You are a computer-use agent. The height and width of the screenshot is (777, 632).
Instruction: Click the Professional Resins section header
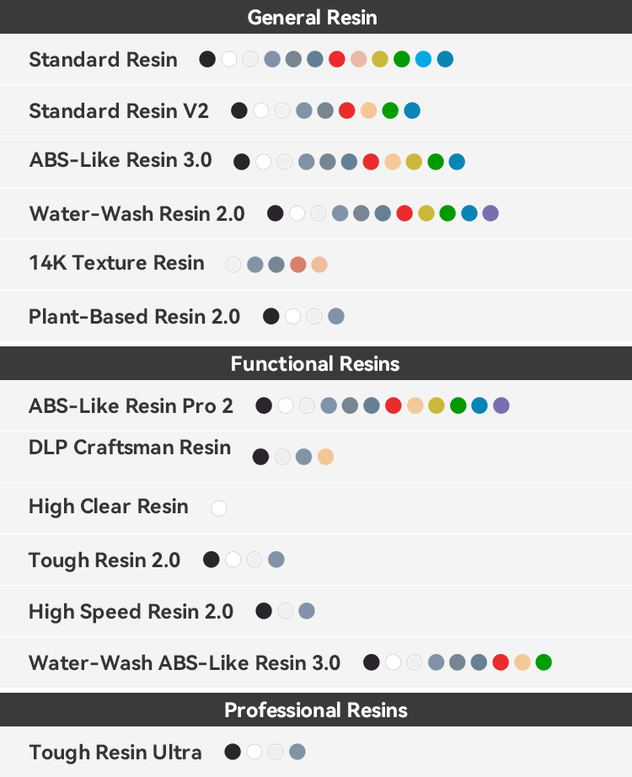click(x=316, y=710)
